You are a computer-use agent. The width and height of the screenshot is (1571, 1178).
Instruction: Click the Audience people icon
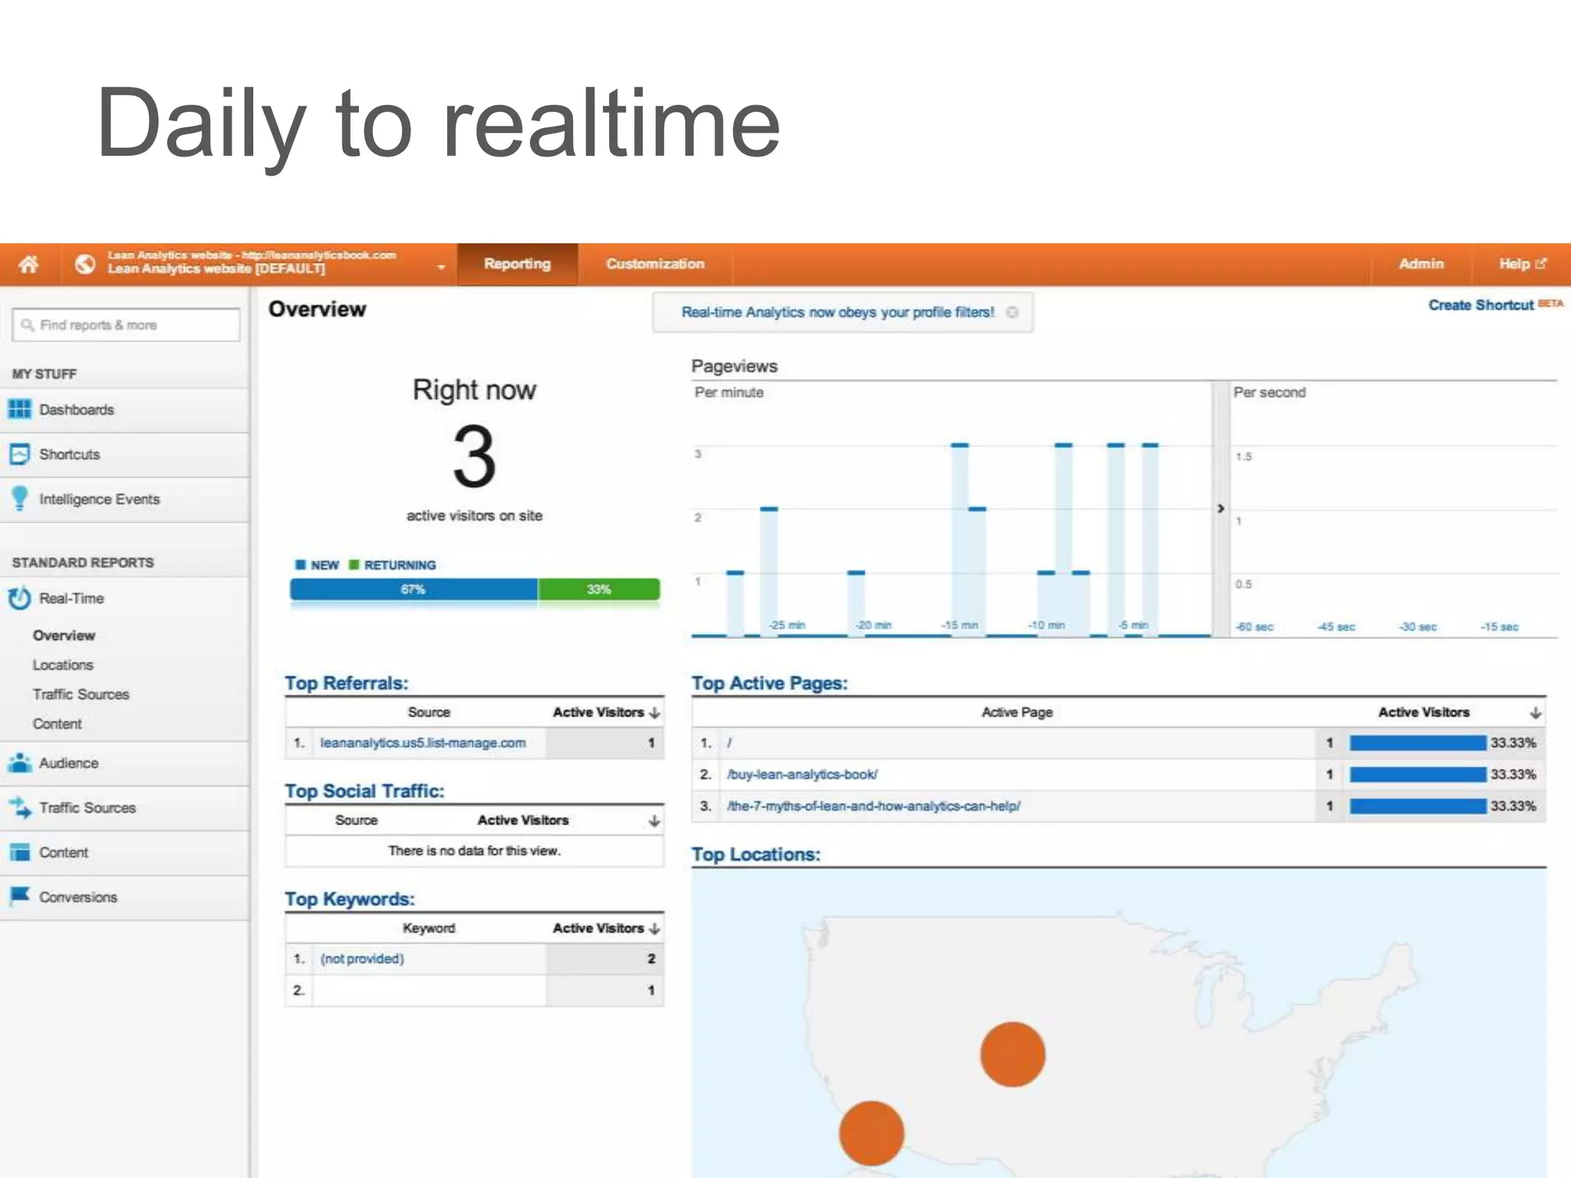[19, 763]
